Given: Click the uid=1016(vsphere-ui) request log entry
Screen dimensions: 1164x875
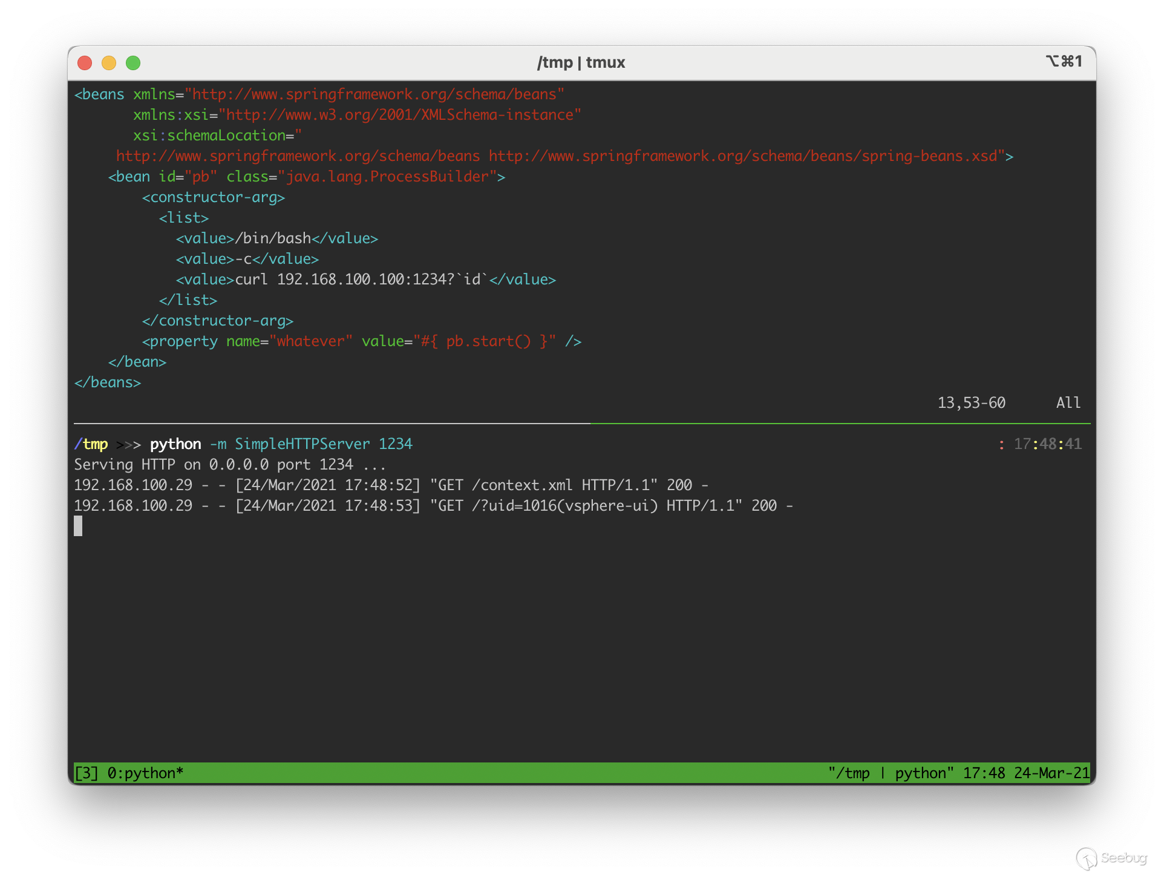Looking at the screenshot, I should [572, 506].
